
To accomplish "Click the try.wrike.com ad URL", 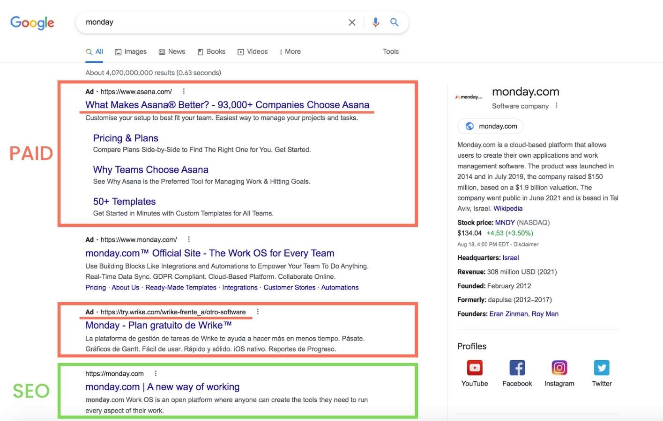I will point(173,312).
